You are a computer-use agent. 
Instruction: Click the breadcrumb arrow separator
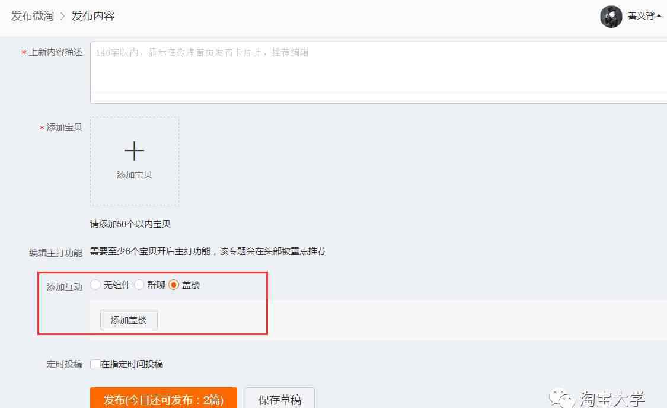point(62,16)
